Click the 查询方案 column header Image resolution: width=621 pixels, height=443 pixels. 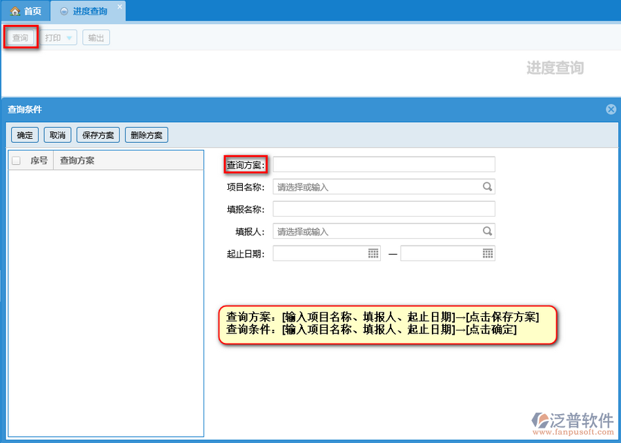[77, 161]
